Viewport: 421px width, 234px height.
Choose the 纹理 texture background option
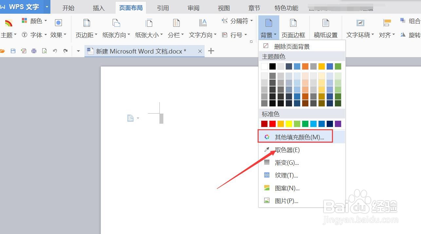(286, 175)
